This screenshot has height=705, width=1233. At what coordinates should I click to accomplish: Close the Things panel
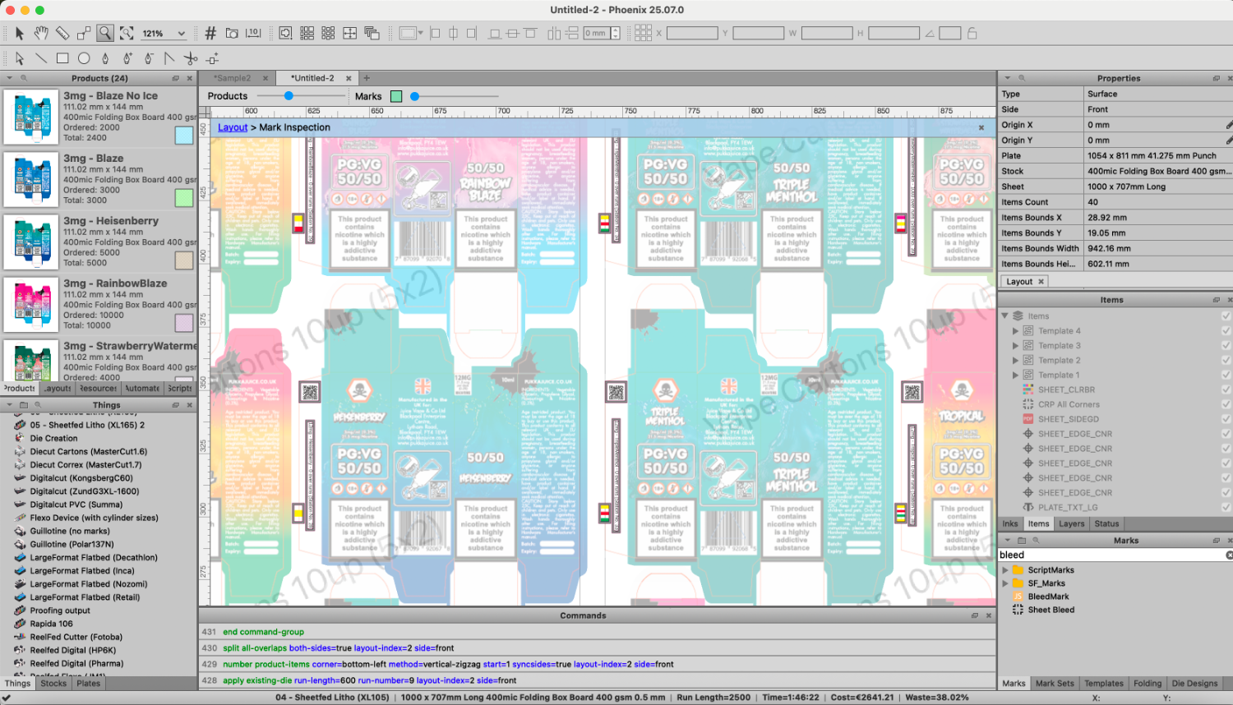(190, 405)
